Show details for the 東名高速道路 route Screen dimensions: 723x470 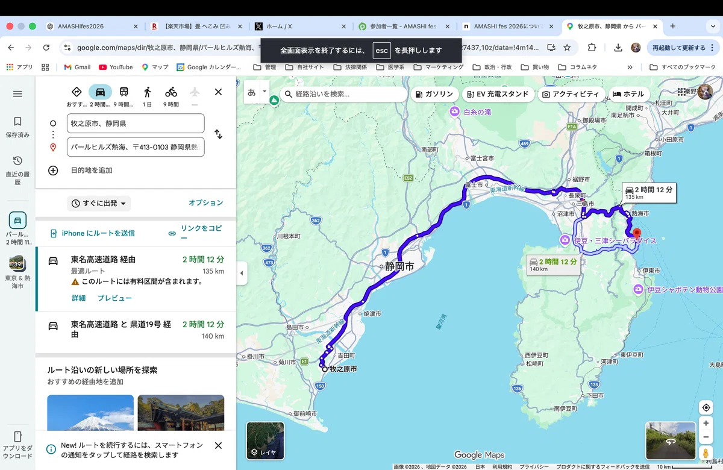(78, 298)
